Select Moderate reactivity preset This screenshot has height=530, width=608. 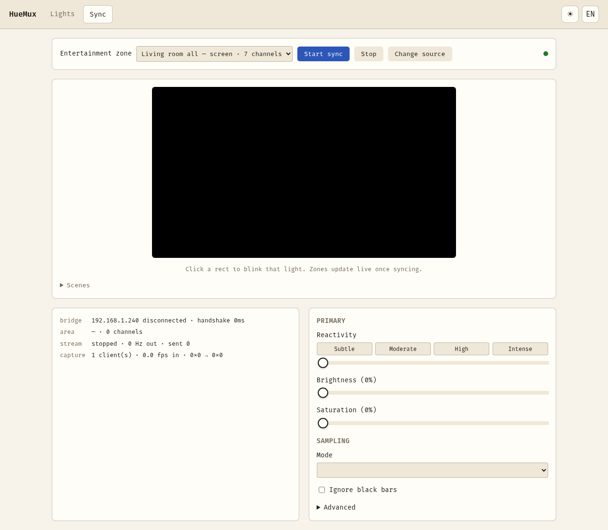click(403, 349)
